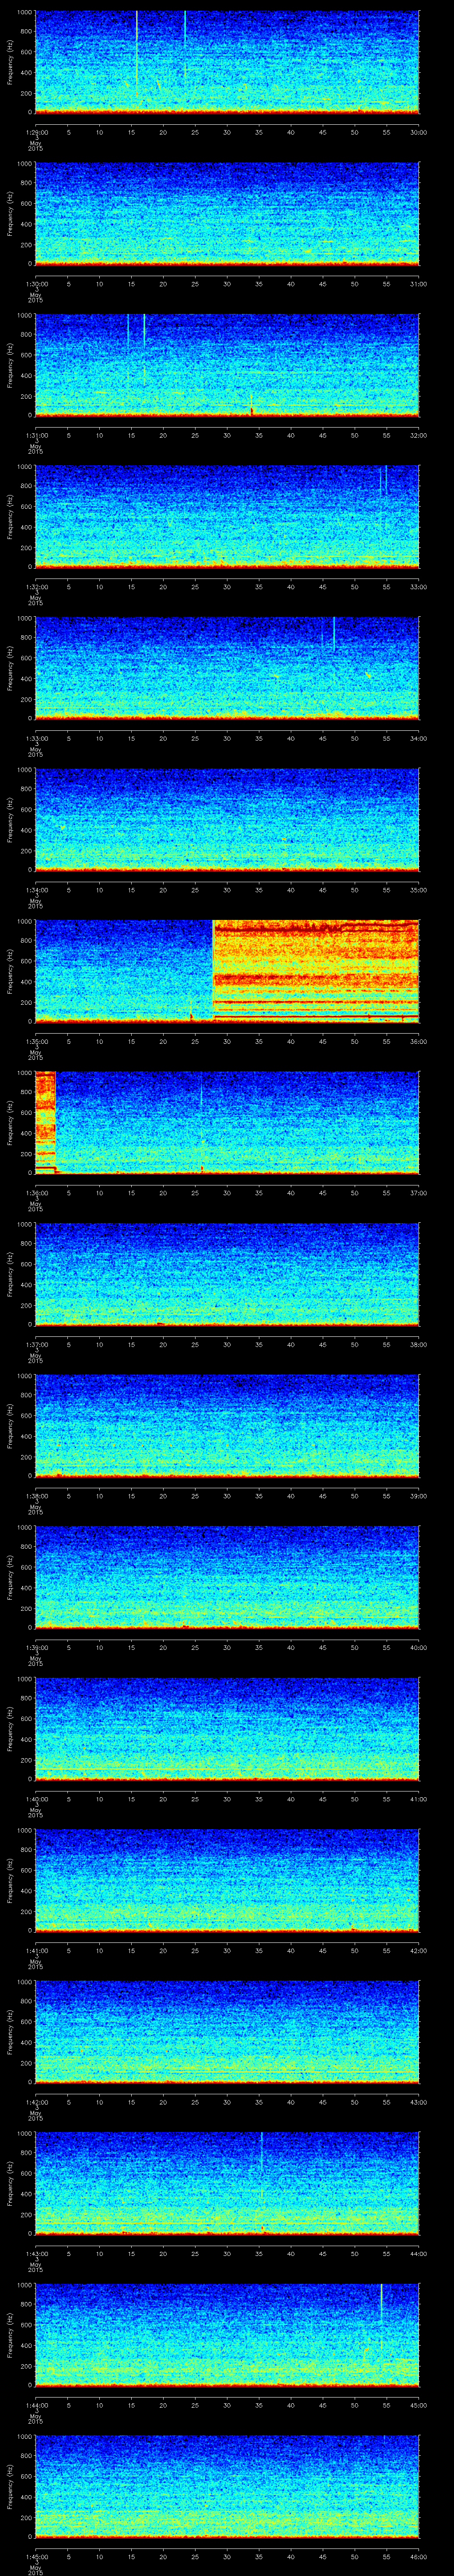The height and width of the screenshot is (2576, 454).
Task: Click the red noise burst at start of 1:36:00 panel
Action: [45, 1120]
